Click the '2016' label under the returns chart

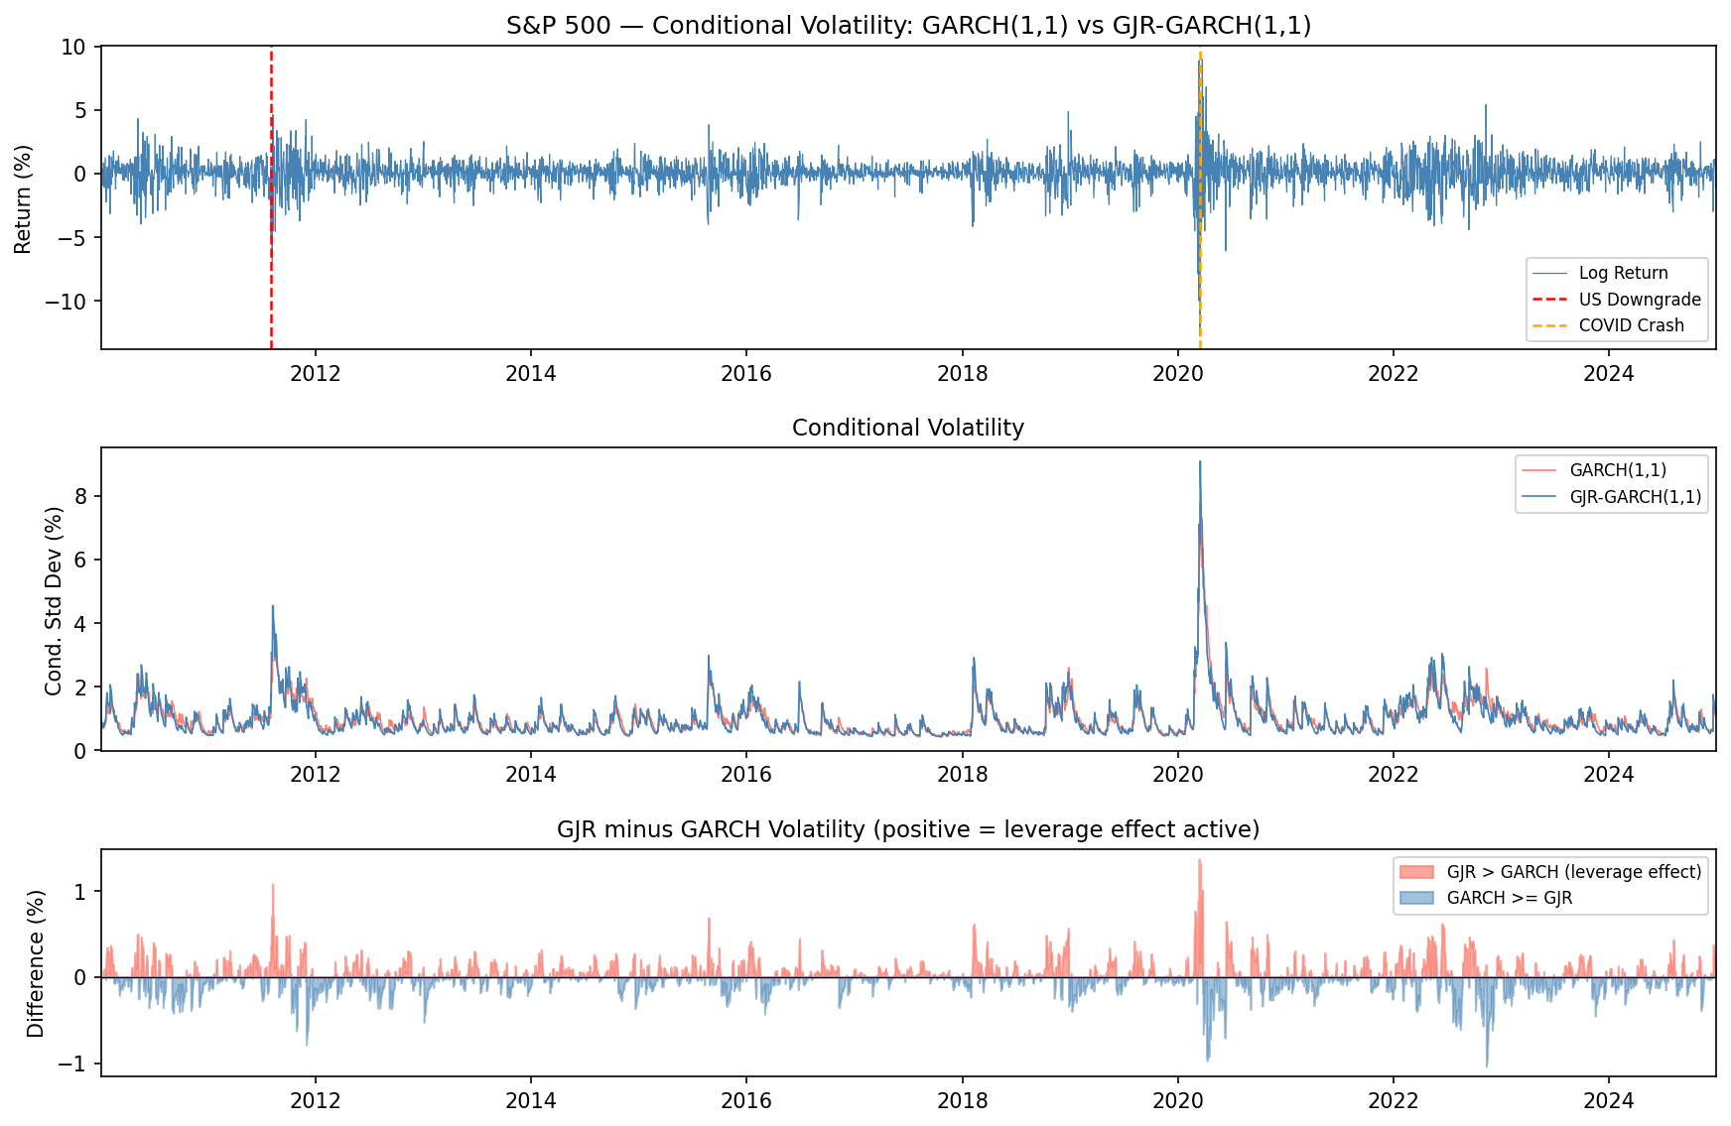[746, 373]
